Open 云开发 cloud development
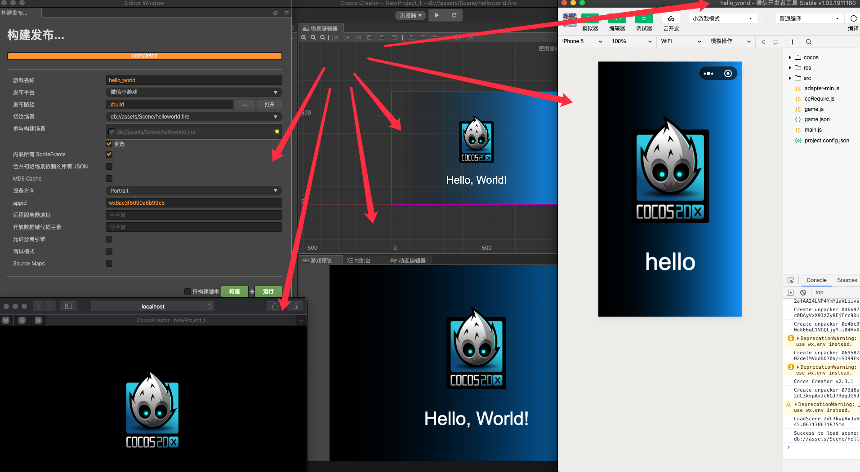 [671, 19]
